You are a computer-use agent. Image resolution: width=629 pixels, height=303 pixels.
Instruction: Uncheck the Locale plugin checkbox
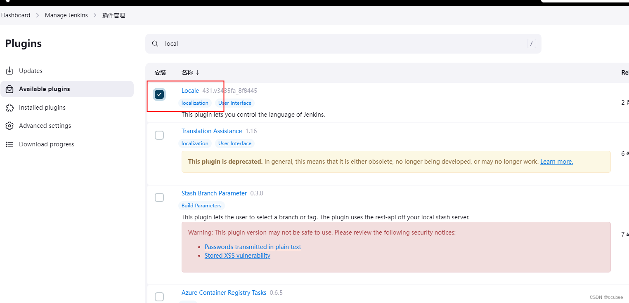tap(159, 94)
